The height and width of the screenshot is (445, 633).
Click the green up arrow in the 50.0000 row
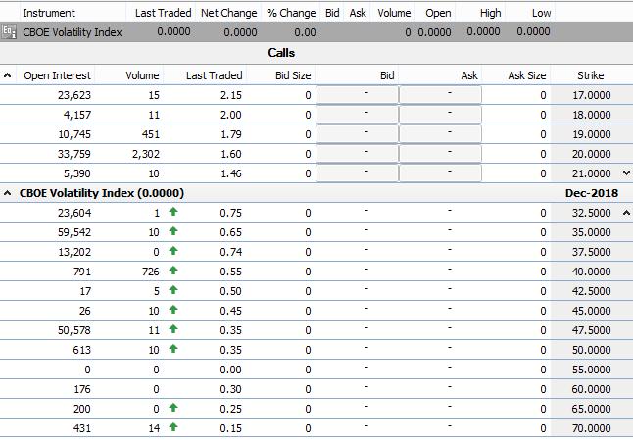[173, 349]
